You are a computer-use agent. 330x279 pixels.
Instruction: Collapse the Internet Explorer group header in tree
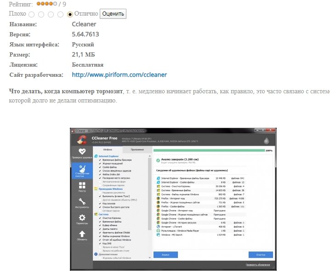[108, 156]
